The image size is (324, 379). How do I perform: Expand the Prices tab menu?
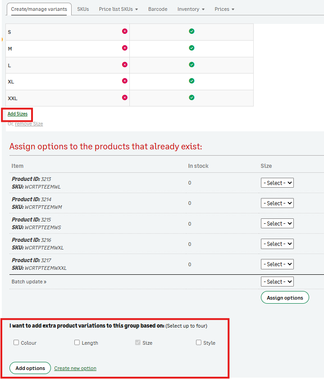click(x=224, y=9)
